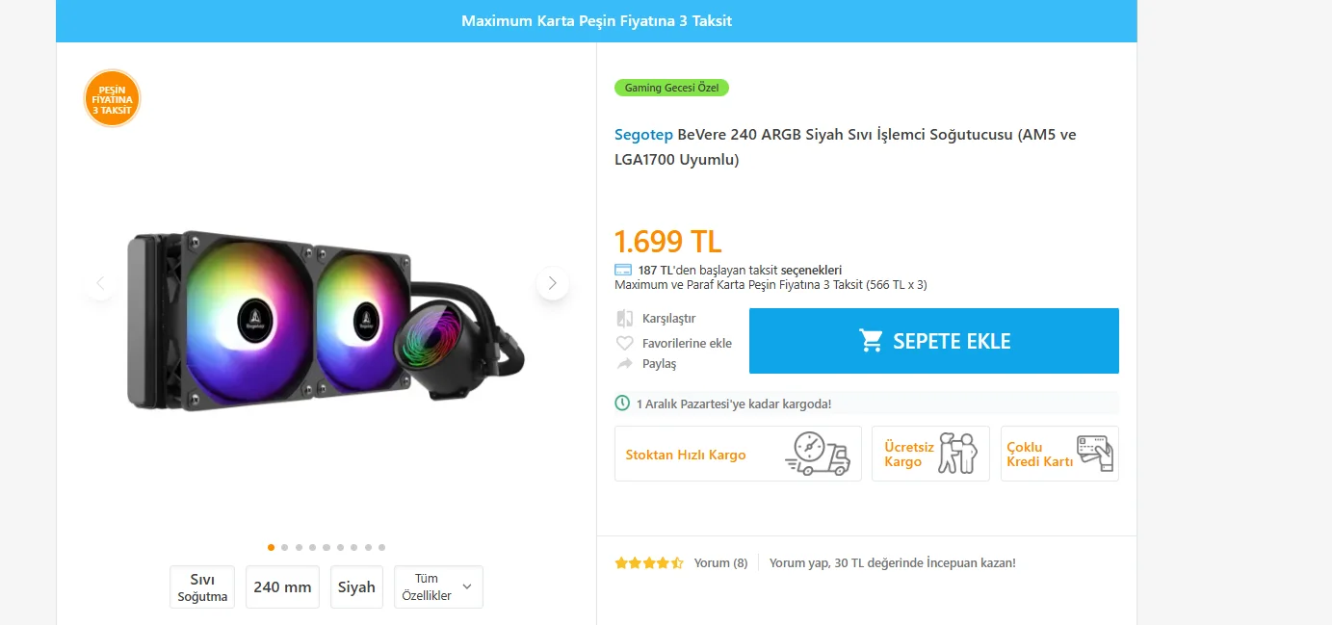Jump to the last carousel dot
Image resolution: width=1332 pixels, height=625 pixels.
coord(381,547)
